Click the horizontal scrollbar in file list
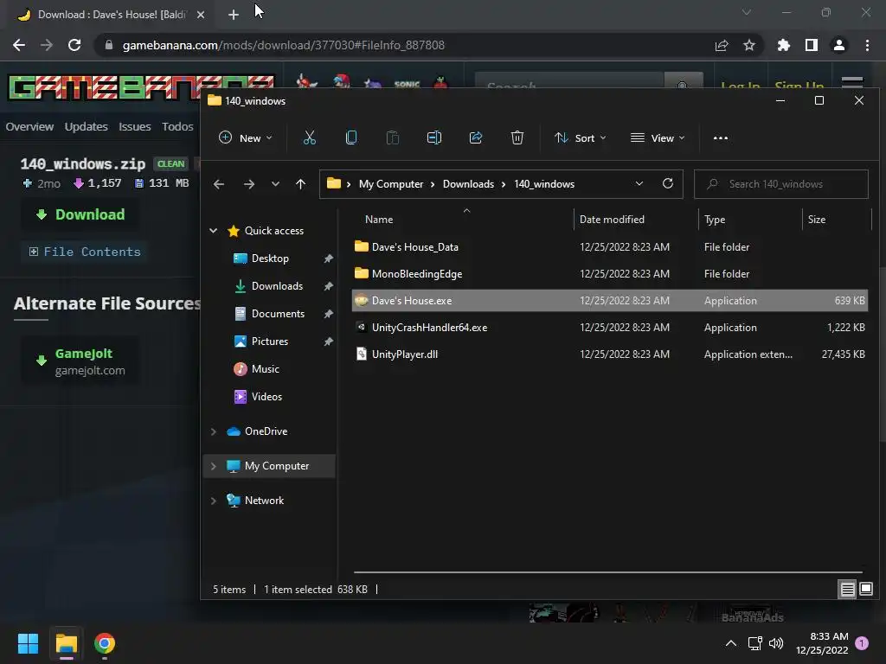Screen dimensions: 886x664 tap(608, 572)
